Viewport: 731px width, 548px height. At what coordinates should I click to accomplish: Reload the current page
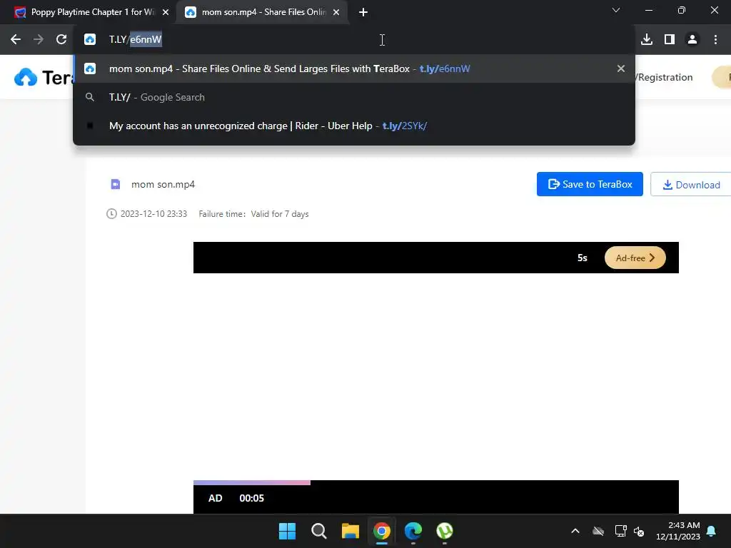61,40
